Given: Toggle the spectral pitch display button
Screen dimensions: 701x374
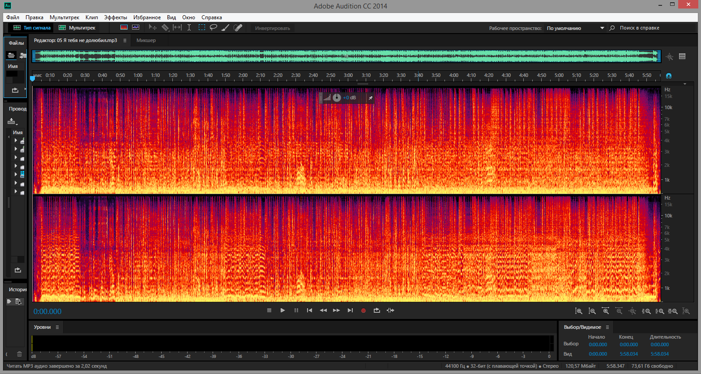Looking at the screenshot, I should [x=136, y=28].
